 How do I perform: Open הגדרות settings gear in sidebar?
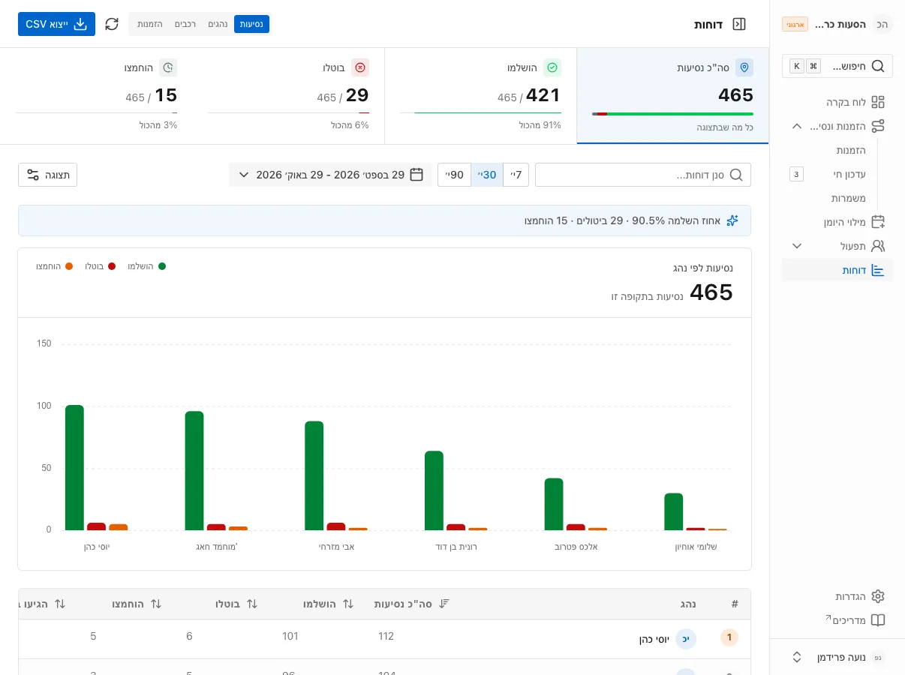[x=837, y=596]
